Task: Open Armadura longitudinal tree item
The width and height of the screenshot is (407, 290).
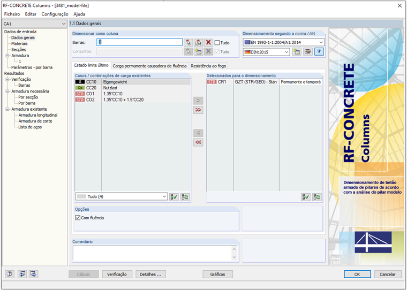Action: pos(38,115)
